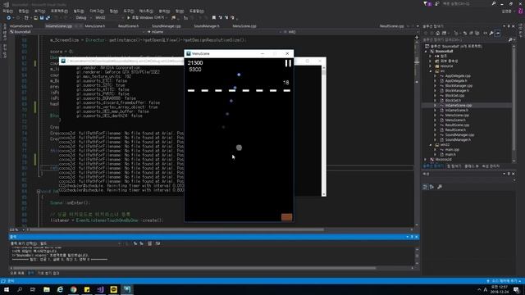This screenshot has height=295, width=525.
Task: Open the Windows Start menu
Action: (x=7, y=289)
